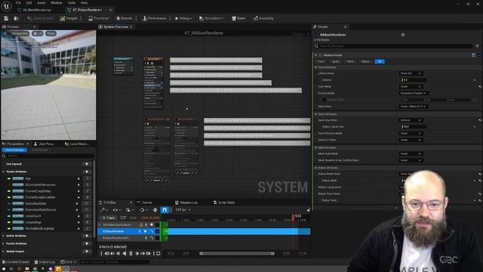Open the Simulation dropdown in toolbar
483x272 pixels.
(x=211, y=18)
